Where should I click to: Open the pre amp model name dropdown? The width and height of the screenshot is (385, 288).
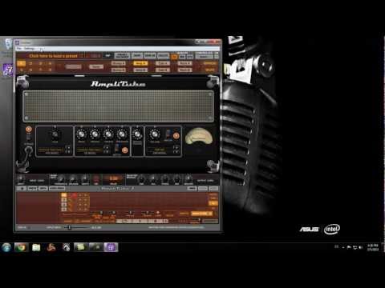pos(51,150)
